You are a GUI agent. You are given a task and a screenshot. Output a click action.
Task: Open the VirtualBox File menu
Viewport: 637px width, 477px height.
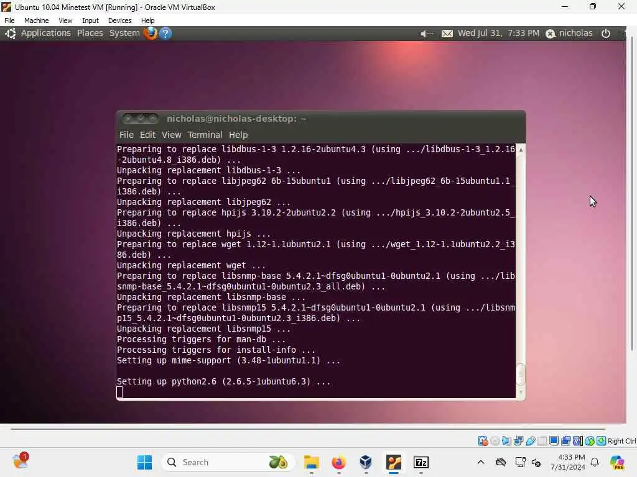coord(9,20)
